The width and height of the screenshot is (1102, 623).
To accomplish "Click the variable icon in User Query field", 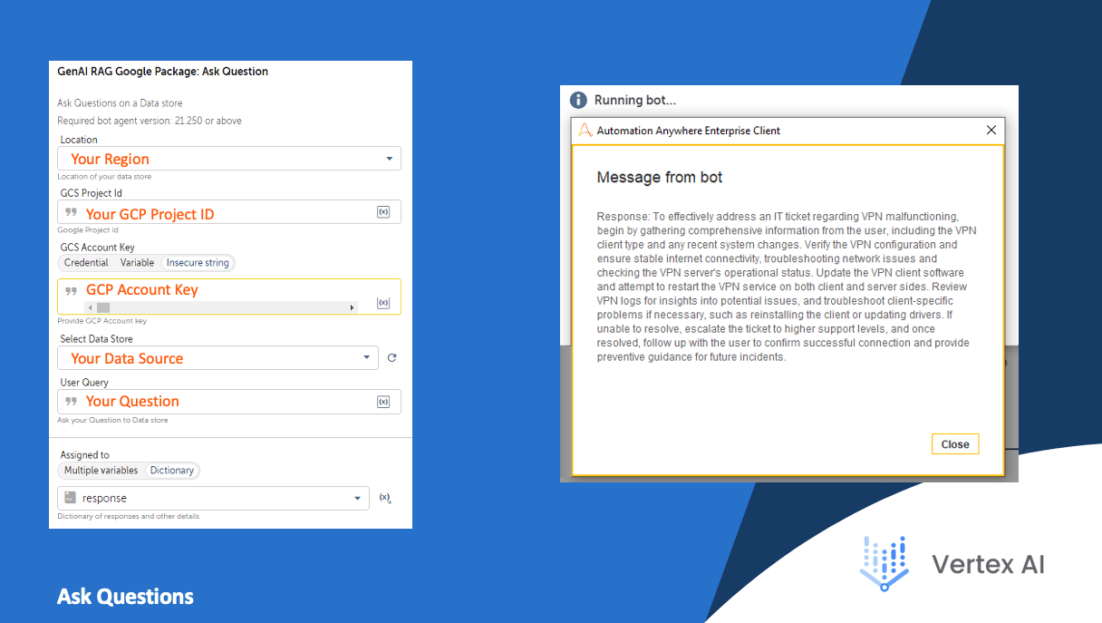I will [x=383, y=402].
